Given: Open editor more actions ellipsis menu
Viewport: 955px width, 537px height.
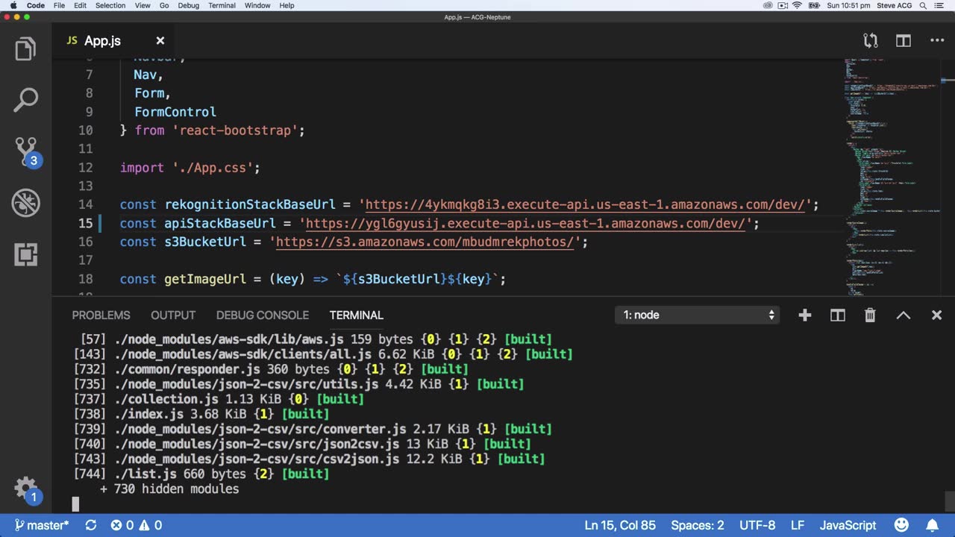Looking at the screenshot, I should (937, 41).
